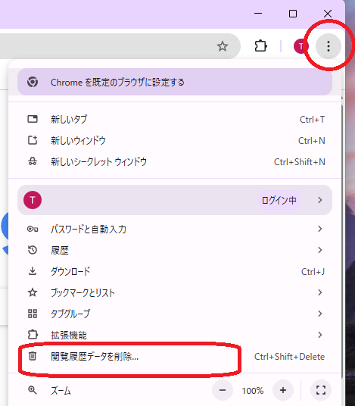This screenshot has height=406, width=355.
Task: Click the Chrome logo icon in banner
Action: tap(33, 82)
